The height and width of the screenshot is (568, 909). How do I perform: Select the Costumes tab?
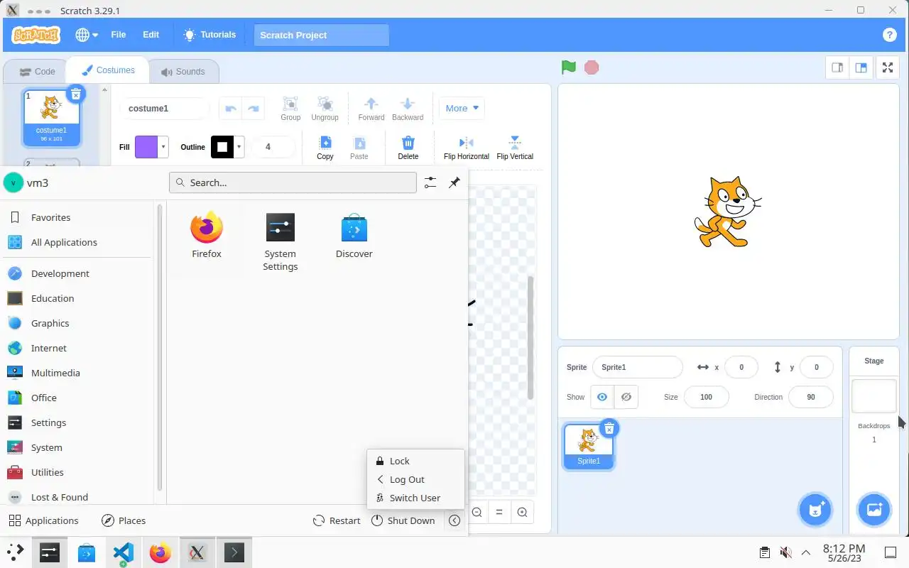108,70
